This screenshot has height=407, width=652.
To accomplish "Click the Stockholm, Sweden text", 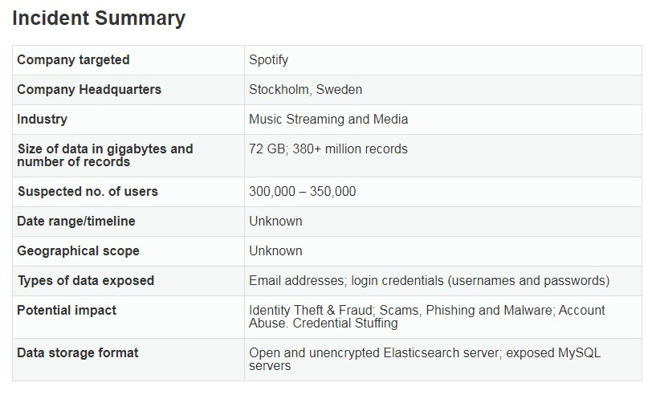I will (306, 89).
